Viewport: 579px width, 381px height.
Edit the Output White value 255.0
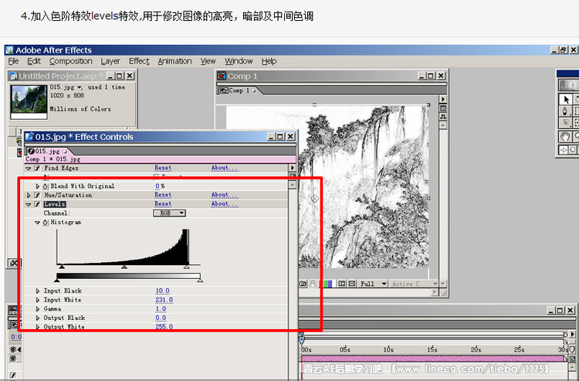point(164,327)
